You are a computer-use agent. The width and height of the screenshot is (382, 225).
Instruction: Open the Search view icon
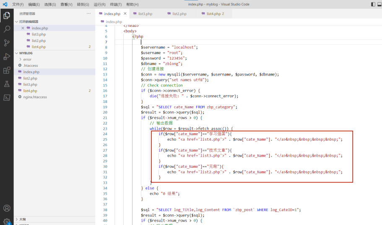7,29
